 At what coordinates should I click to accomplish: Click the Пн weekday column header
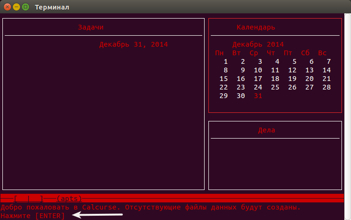tap(219, 53)
